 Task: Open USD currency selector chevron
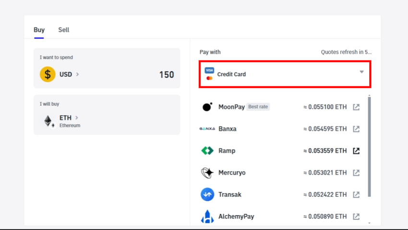77,74
